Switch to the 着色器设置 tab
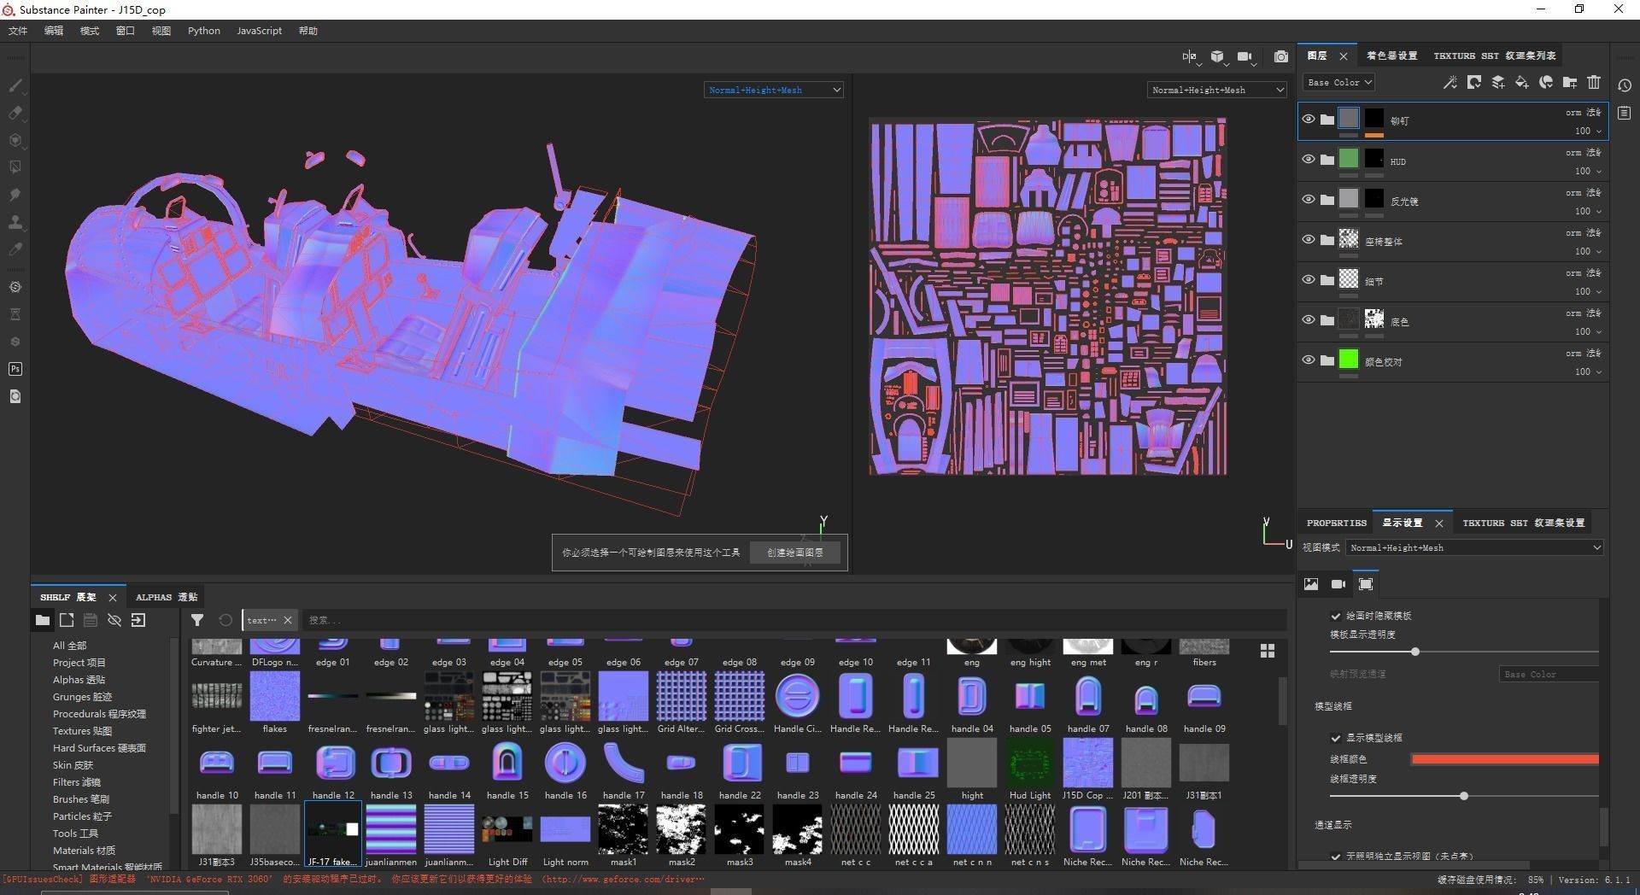The height and width of the screenshot is (895, 1640). pos(1391,56)
